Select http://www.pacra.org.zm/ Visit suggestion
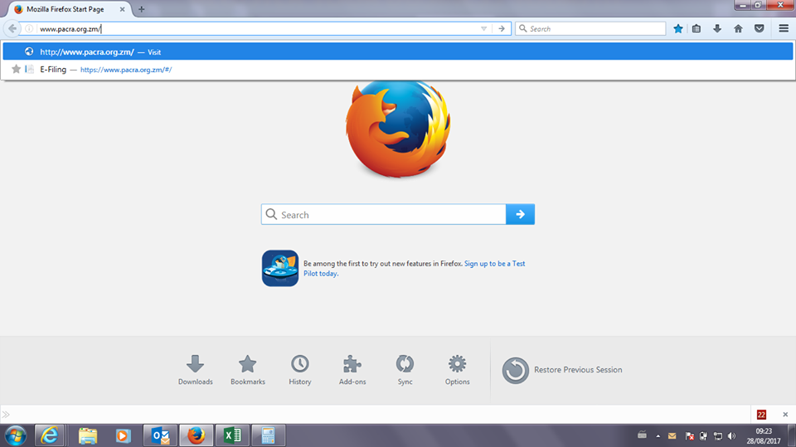Viewport: 796px width, 447px height. click(398, 51)
